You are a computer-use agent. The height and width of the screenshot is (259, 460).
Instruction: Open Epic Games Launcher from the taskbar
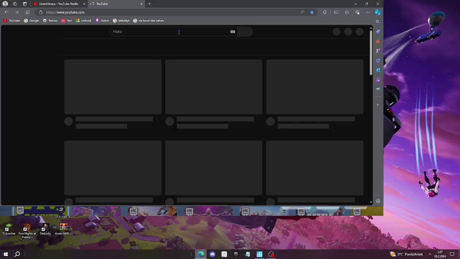(236, 254)
